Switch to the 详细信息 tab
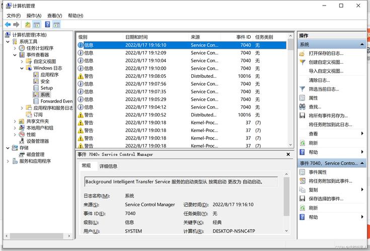Screen dimensions: 370x251 click(x=108, y=166)
